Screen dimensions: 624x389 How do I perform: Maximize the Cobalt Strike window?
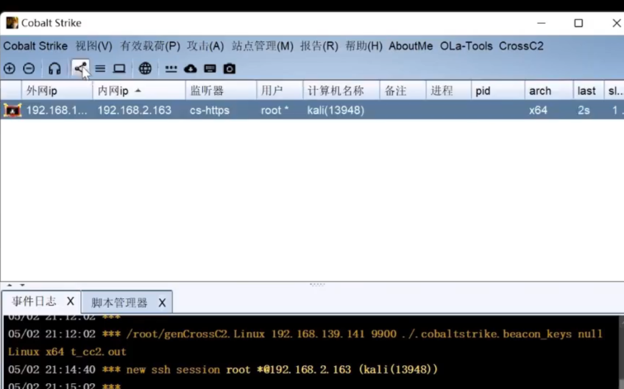pyautogui.click(x=579, y=23)
